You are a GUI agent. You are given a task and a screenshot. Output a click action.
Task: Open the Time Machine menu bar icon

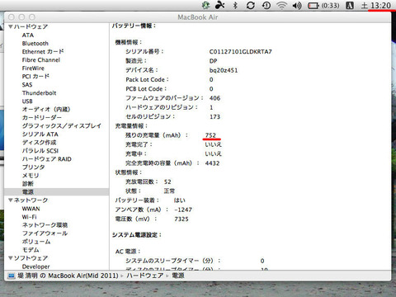coord(266,5)
